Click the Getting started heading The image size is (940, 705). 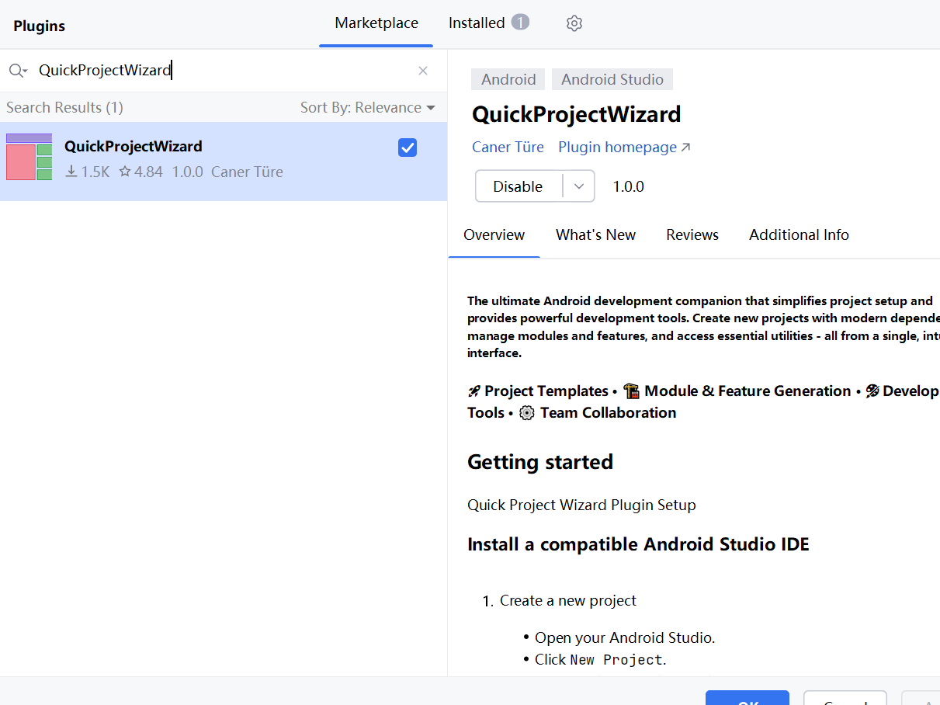click(540, 462)
